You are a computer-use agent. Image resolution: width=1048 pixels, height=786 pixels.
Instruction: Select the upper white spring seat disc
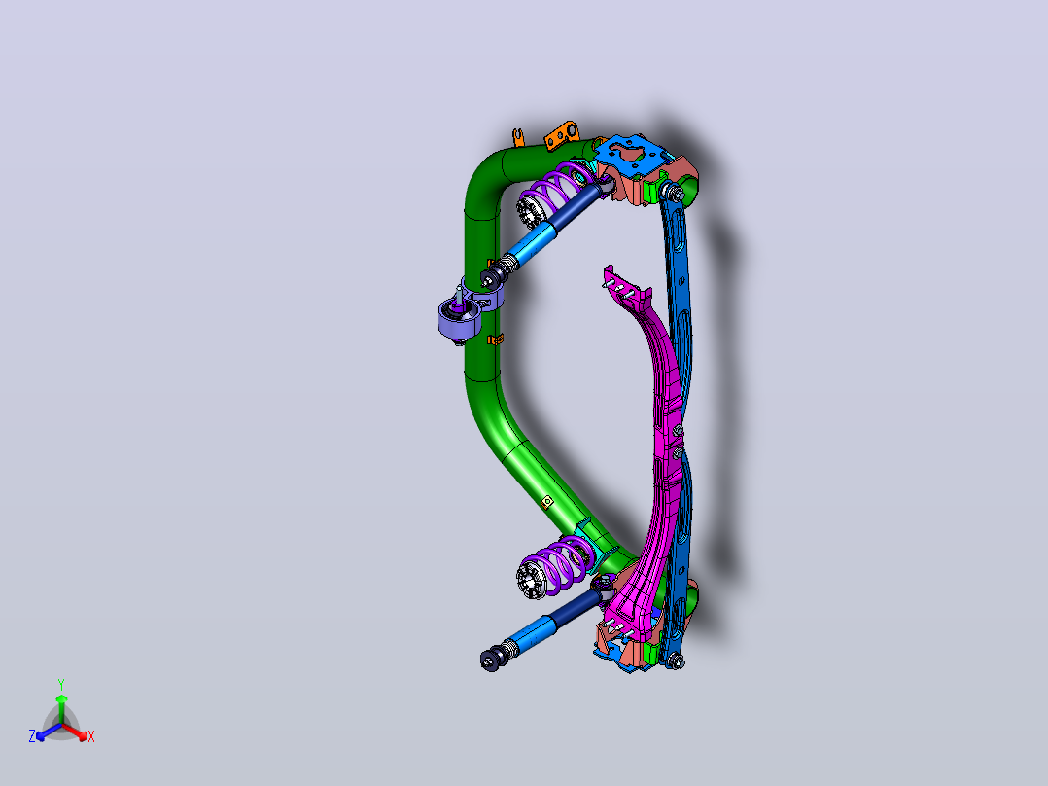tap(530, 213)
